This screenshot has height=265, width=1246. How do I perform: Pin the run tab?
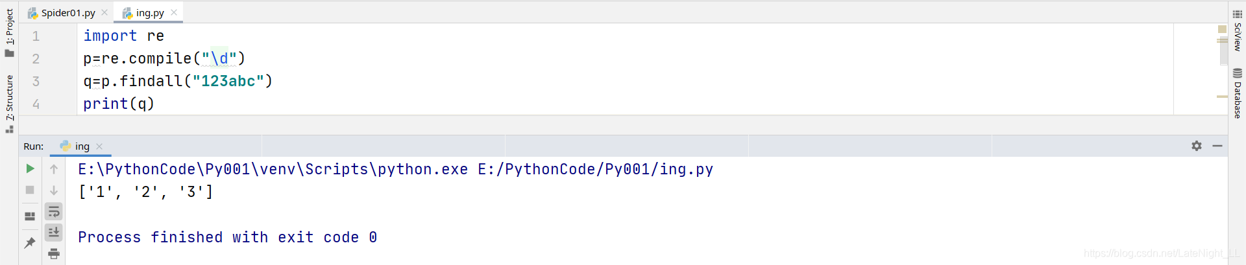coord(30,243)
